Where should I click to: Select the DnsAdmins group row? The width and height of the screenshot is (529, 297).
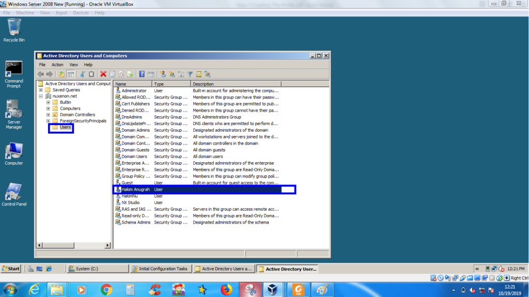point(198,117)
